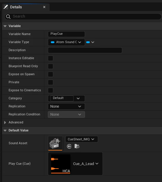Click the Replication Condition label
This screenshot has width=162, height=182.
click(x=24, y=114)
